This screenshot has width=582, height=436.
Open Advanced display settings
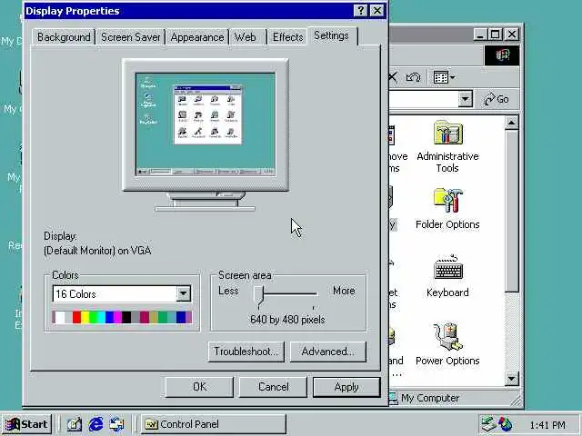[x=327, y=352]
